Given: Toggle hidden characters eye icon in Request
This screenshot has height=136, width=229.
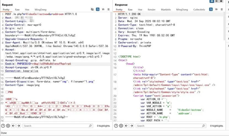Looking at the screenshot, I should pyautogui.click(x=92, y=9).
